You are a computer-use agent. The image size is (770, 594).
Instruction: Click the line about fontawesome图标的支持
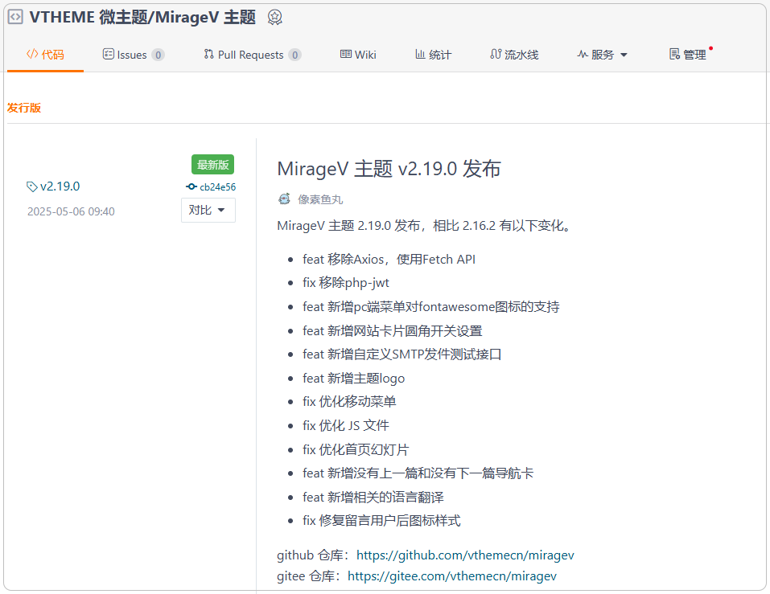(431, 306)
